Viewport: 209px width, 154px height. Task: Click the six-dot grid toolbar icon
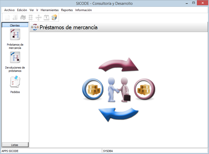[31, 17]
